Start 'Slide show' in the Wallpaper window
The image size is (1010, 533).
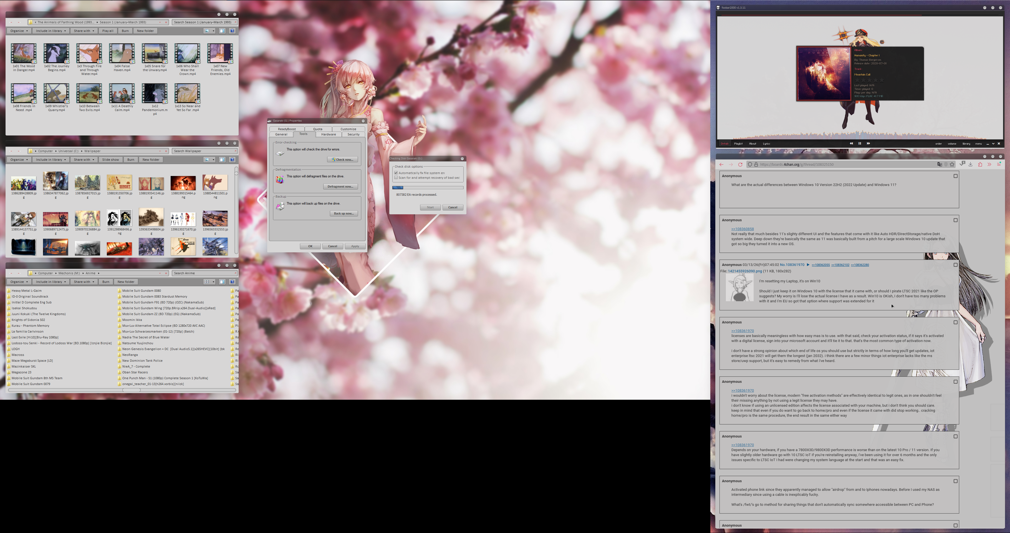click(110, 160)
